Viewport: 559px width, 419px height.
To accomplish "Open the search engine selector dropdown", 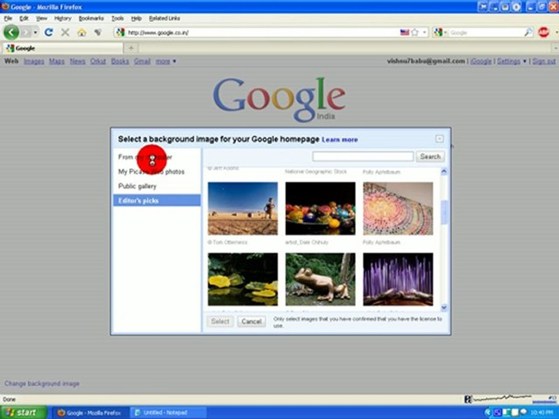I will point(440,33).
